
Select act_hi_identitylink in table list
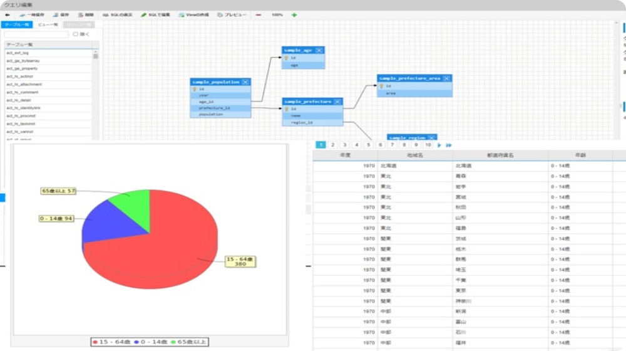(x=48, y=108)
